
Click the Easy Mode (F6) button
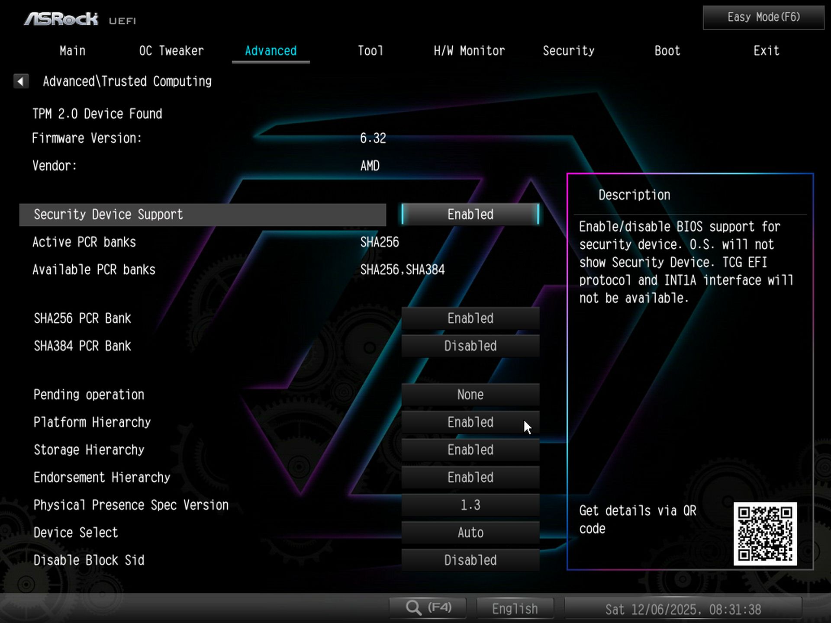coord(763,17)
